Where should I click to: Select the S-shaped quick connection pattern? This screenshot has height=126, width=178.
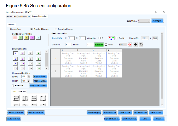point(34,98)
